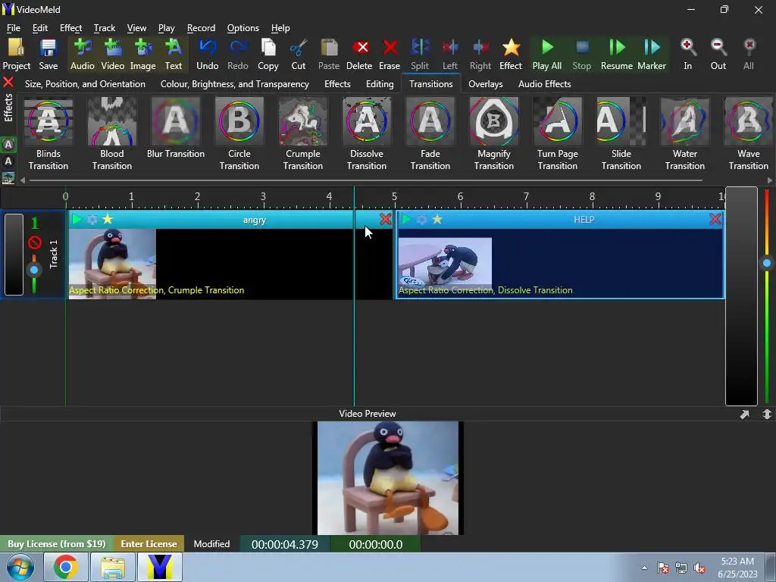
Task: Apply the Fade Transition
Action: [x=430, y=133]
